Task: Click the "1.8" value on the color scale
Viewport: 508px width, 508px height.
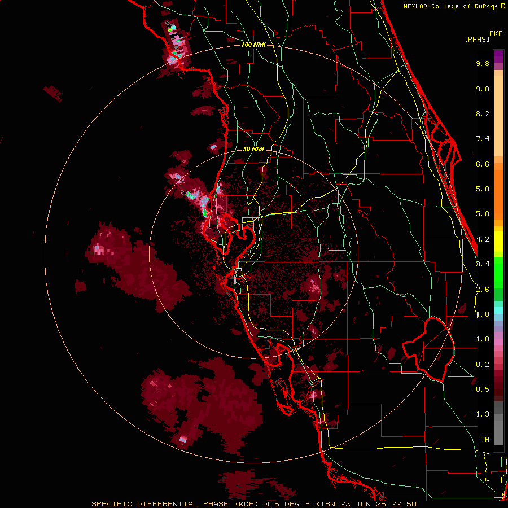Action: click(483, 314)
